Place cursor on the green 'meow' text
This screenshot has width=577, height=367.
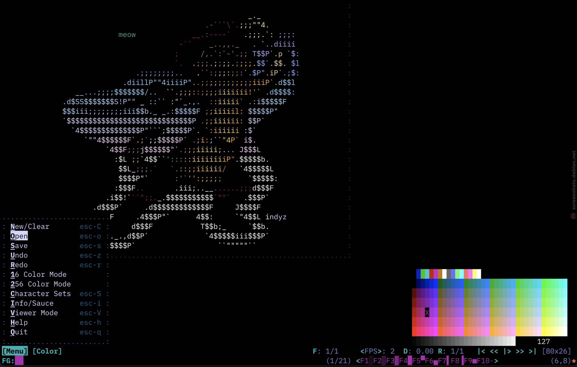(127, 35)
